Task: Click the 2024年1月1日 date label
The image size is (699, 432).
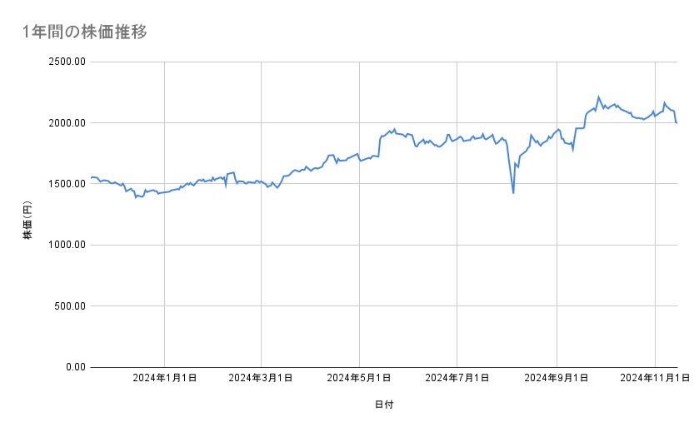Action: coord(164,379)
